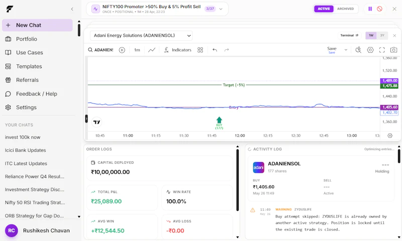
Task: Click the Capital Deployed wallet icon
Action: pyautogui.click(x=93, y=163)
